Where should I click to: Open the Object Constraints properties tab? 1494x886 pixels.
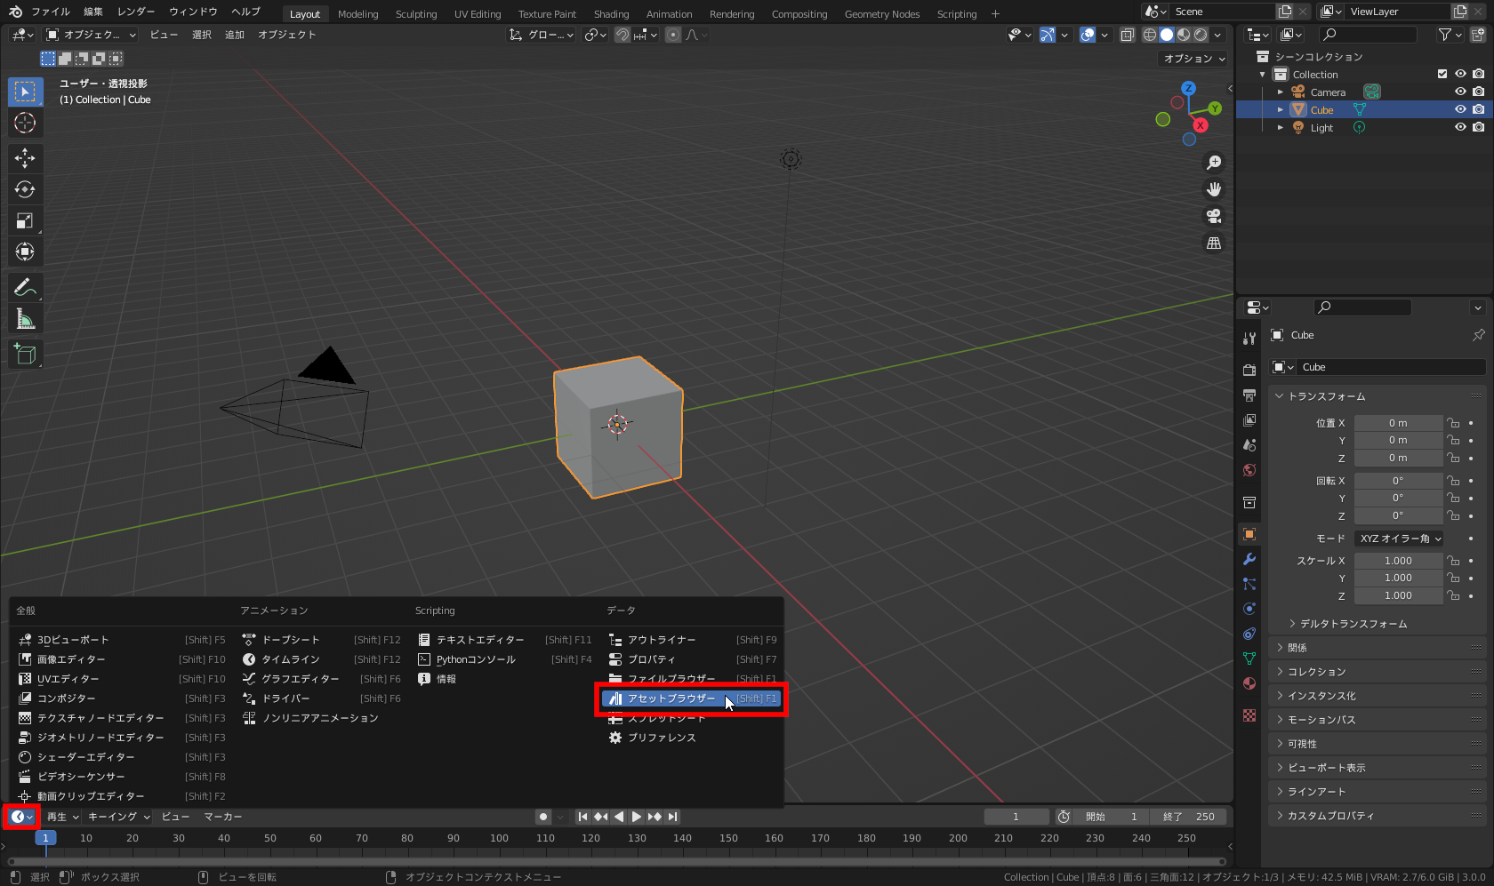click(1249, 634)
